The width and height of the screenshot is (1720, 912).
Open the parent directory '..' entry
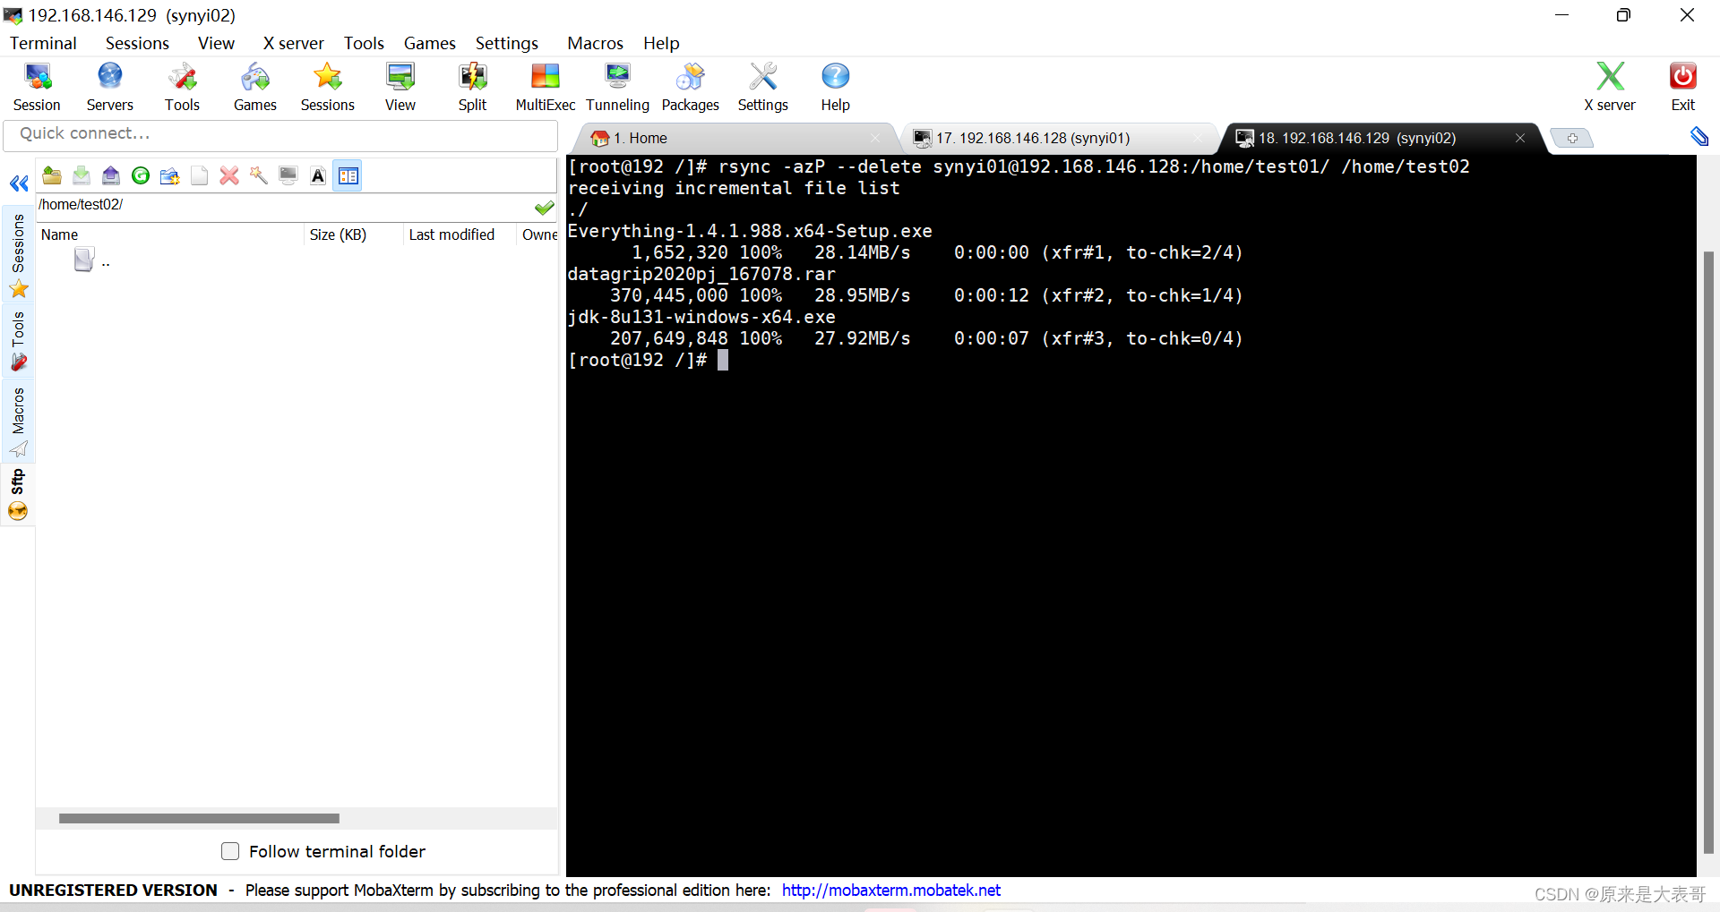[92, 260]
